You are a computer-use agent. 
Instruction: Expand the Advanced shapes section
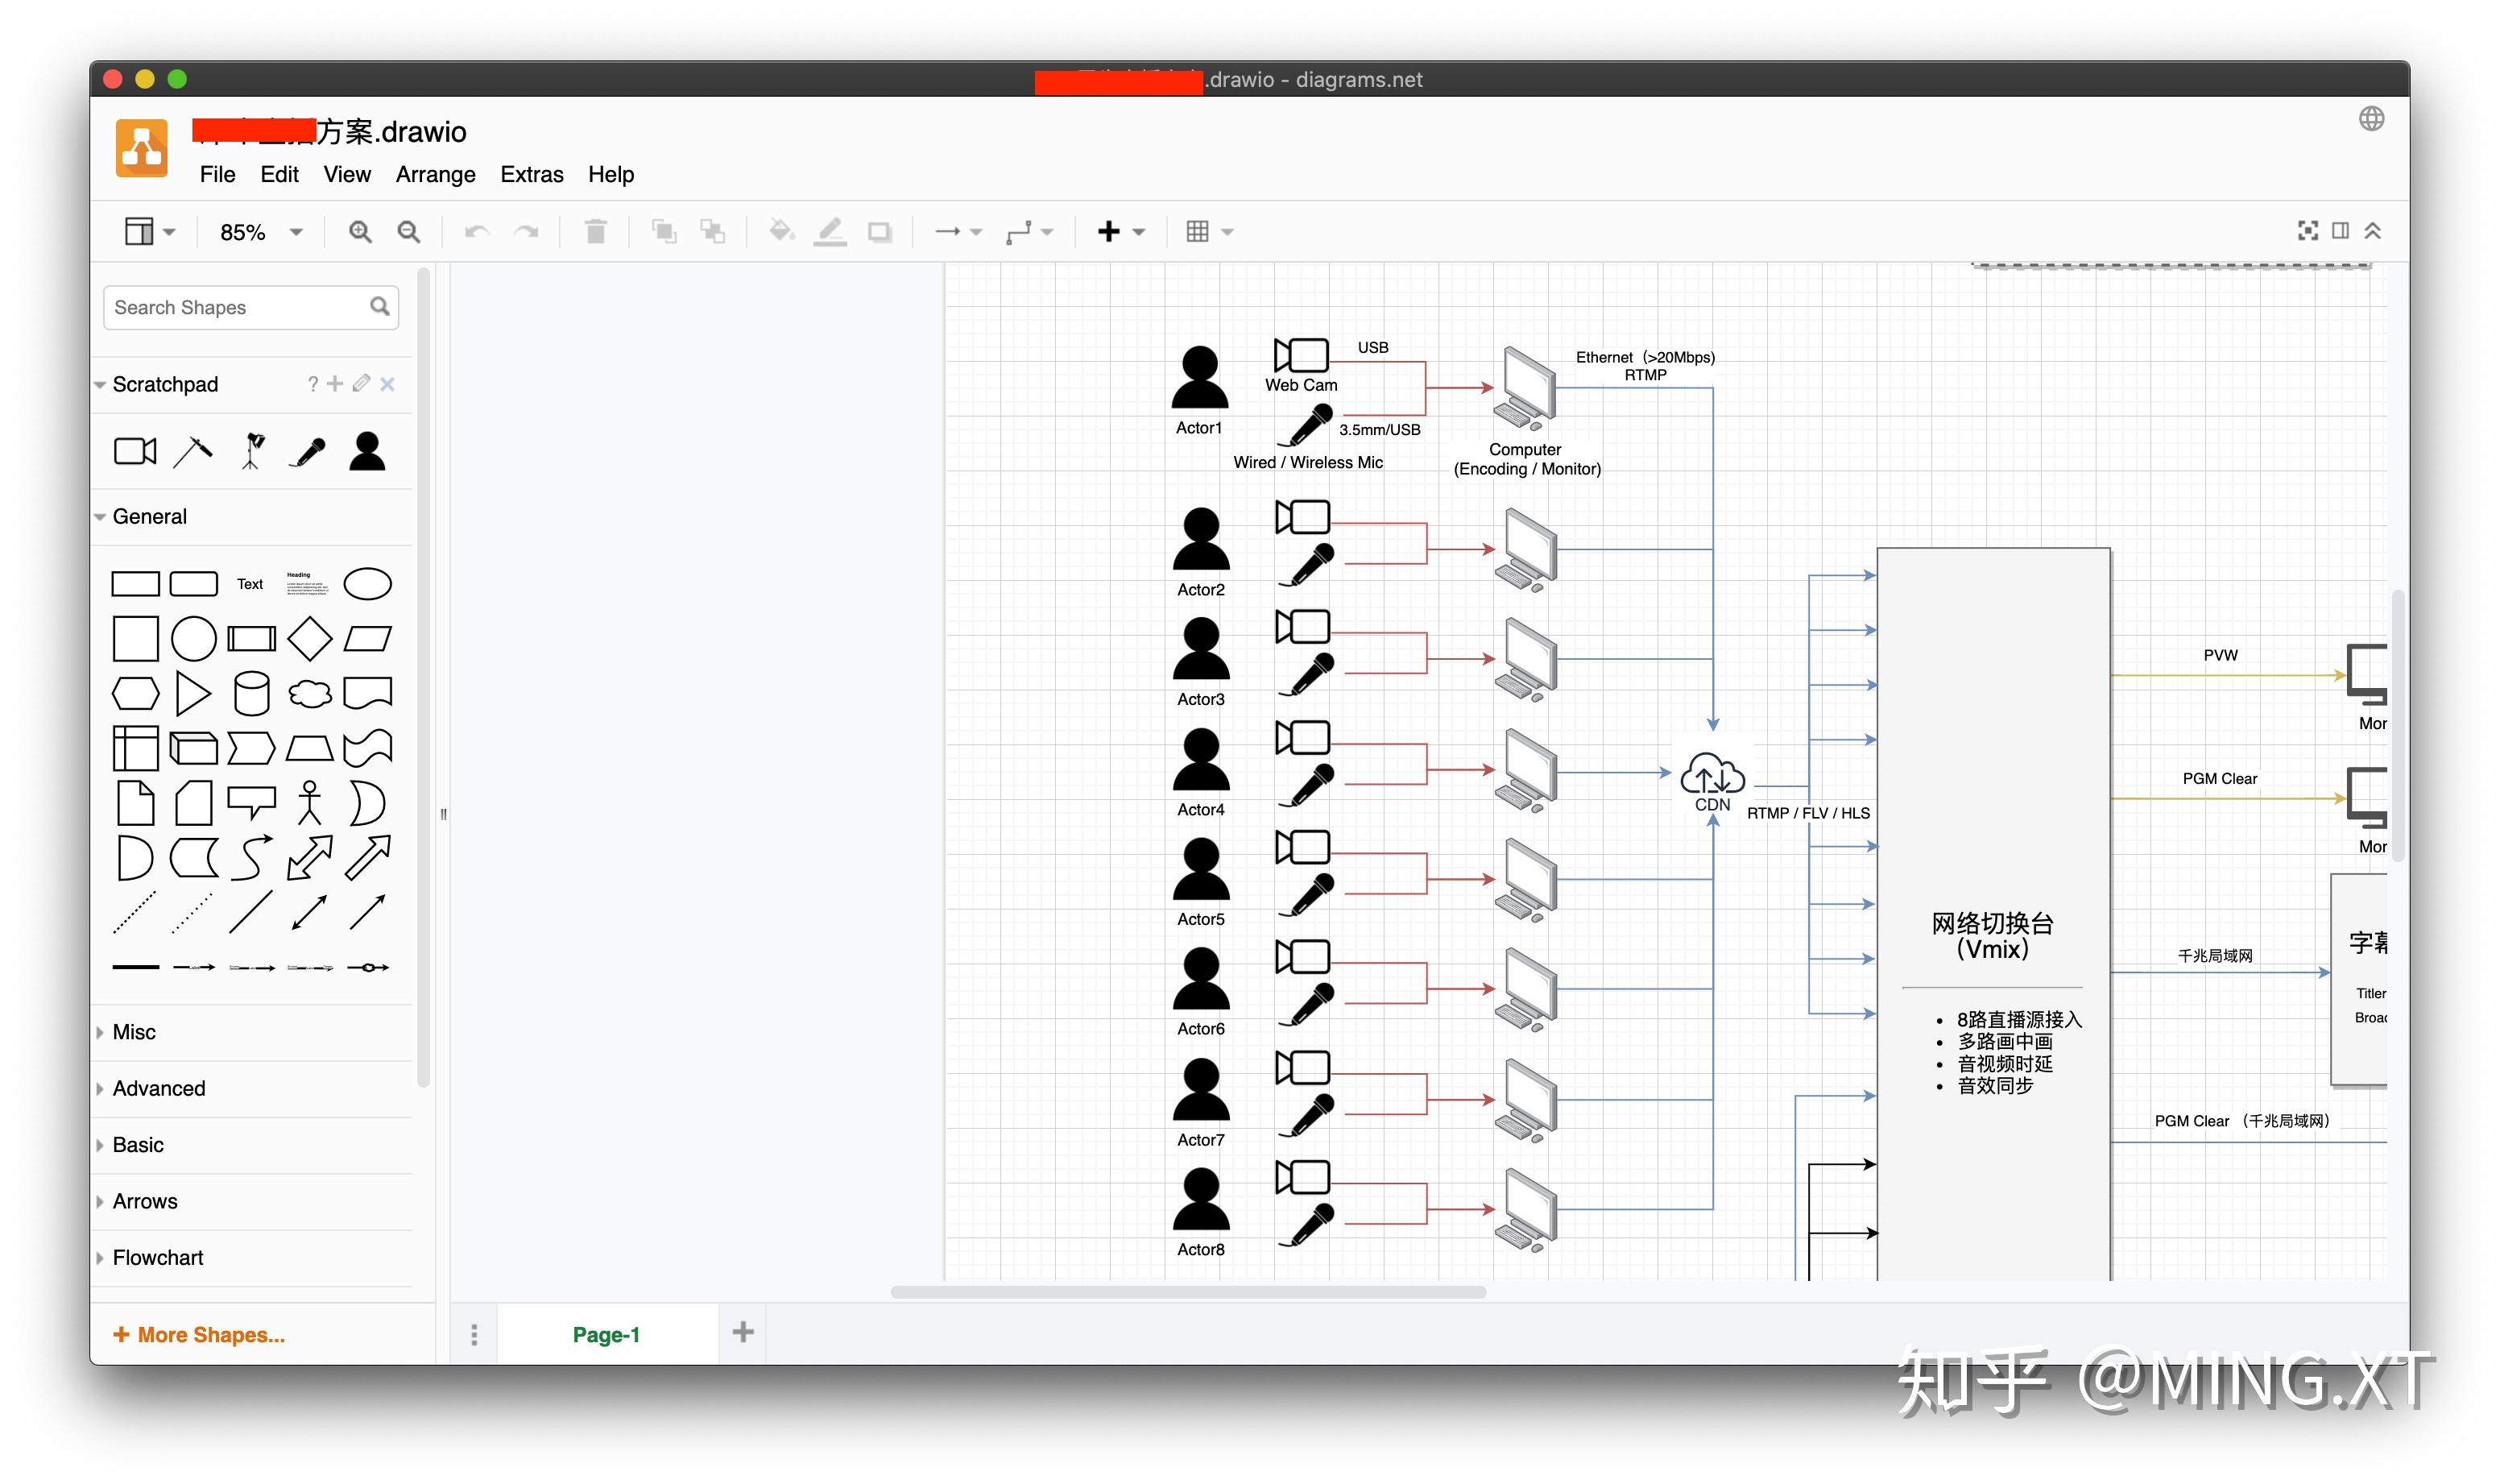tap(159, 1088)
